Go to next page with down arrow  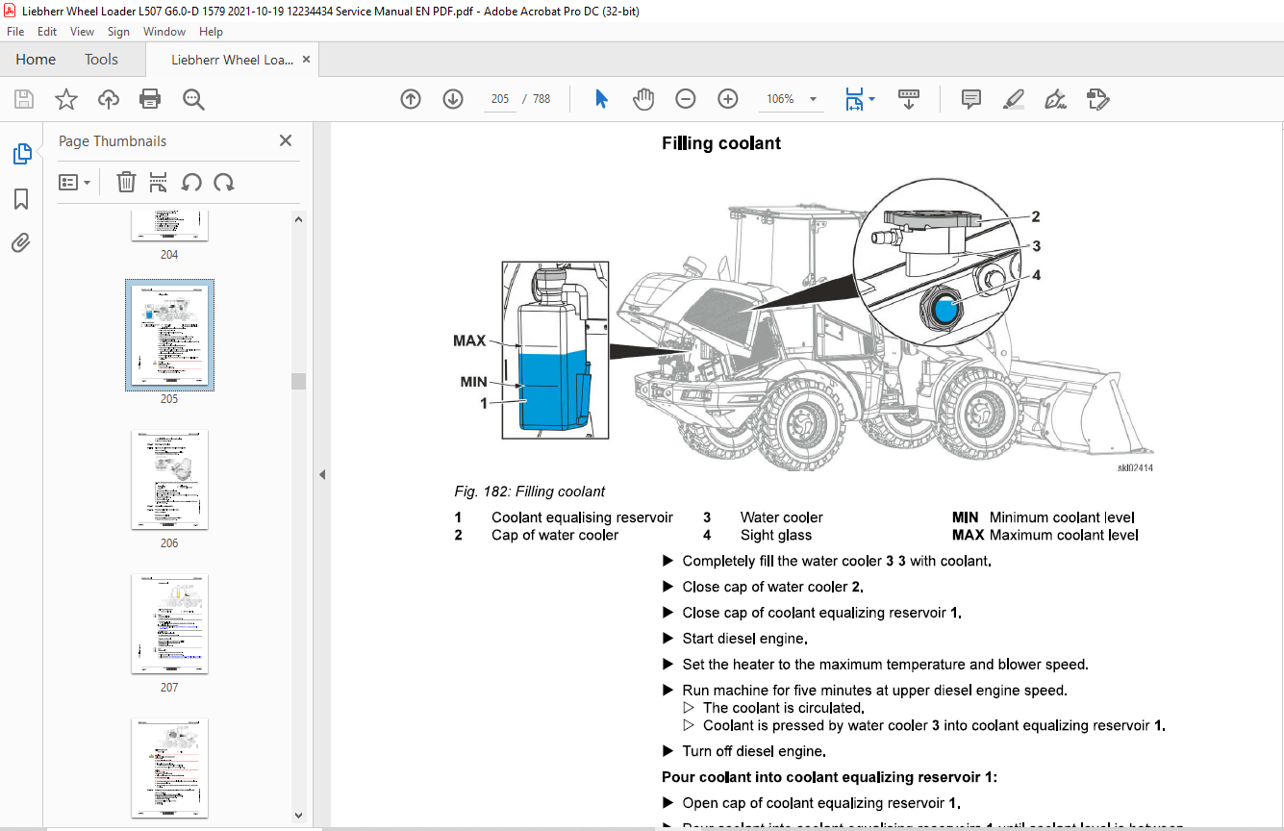click(x=453, y=99)
